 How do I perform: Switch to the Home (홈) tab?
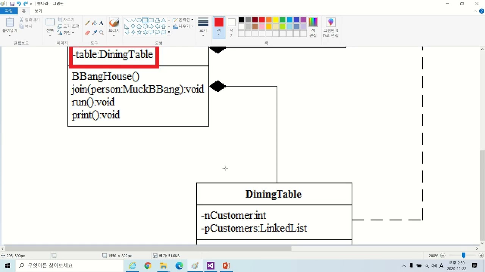[23, 11]
